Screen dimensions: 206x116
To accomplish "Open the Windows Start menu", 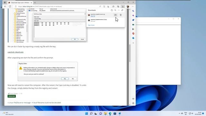I will click(87, 113).
